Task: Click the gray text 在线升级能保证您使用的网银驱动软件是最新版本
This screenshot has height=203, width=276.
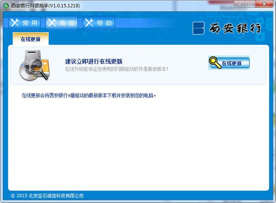Action: pos(117,69)
